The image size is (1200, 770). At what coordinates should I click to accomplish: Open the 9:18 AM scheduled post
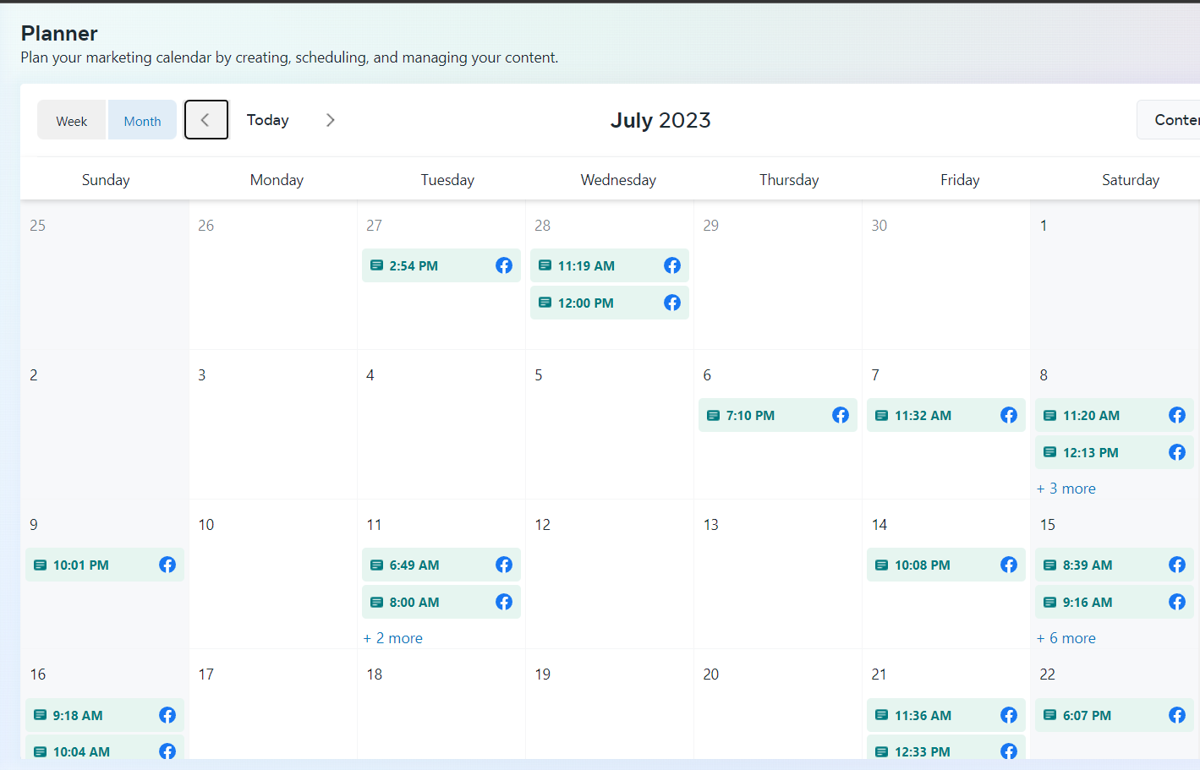[x=78, y=715]
